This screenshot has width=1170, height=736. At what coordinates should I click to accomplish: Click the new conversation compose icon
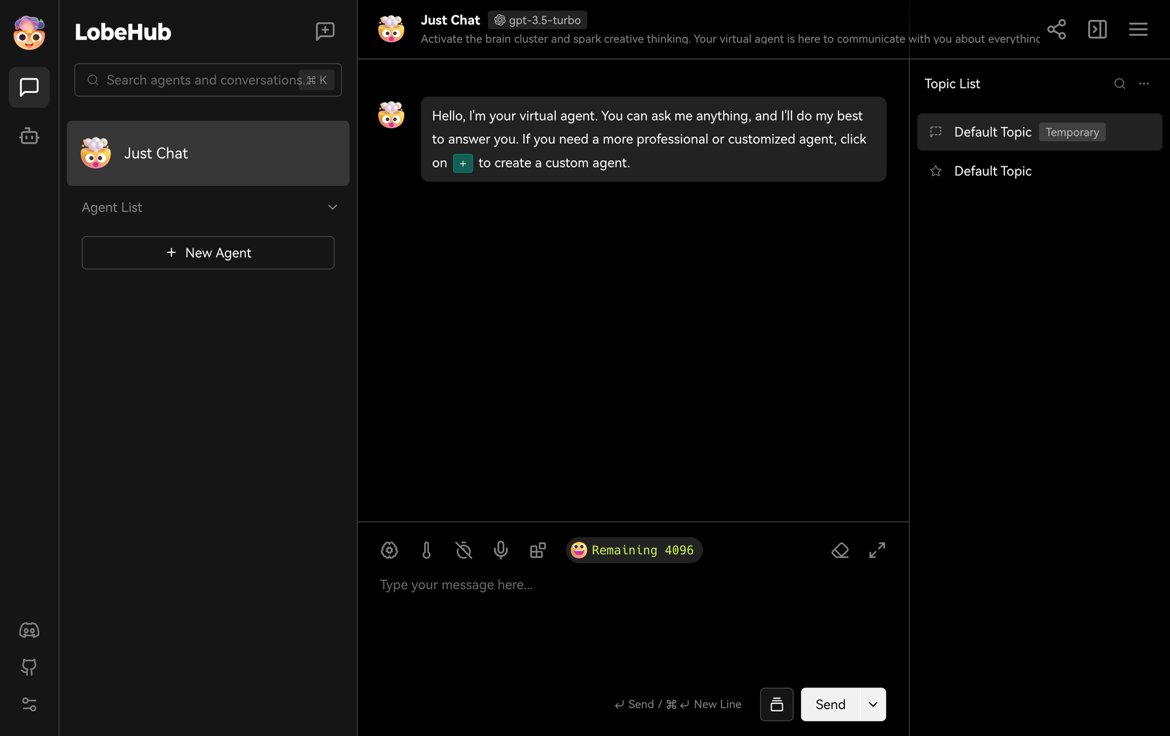coord(325,30)
